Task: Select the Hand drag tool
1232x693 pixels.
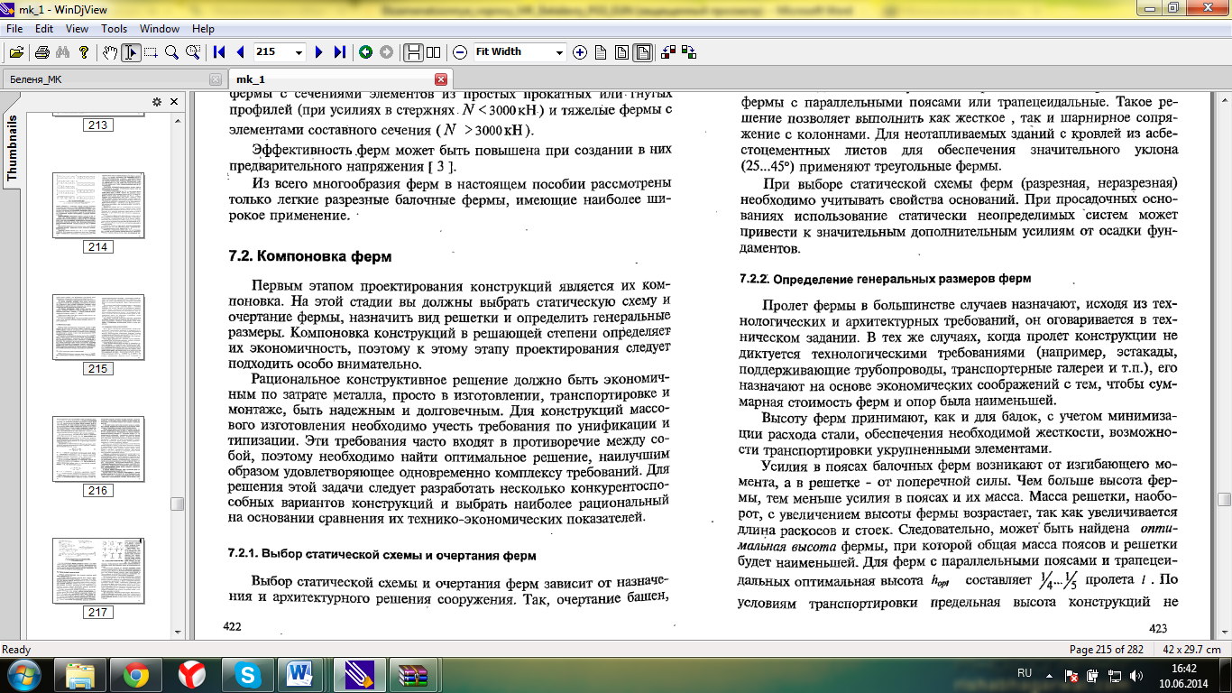Action: (x=110, y=52)
